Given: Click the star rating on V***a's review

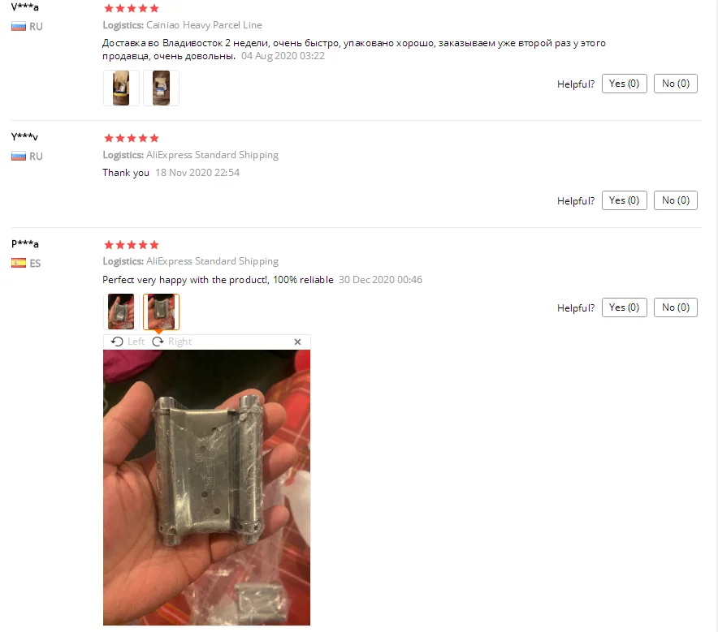Looking at the screenshot, I should 132,8.
